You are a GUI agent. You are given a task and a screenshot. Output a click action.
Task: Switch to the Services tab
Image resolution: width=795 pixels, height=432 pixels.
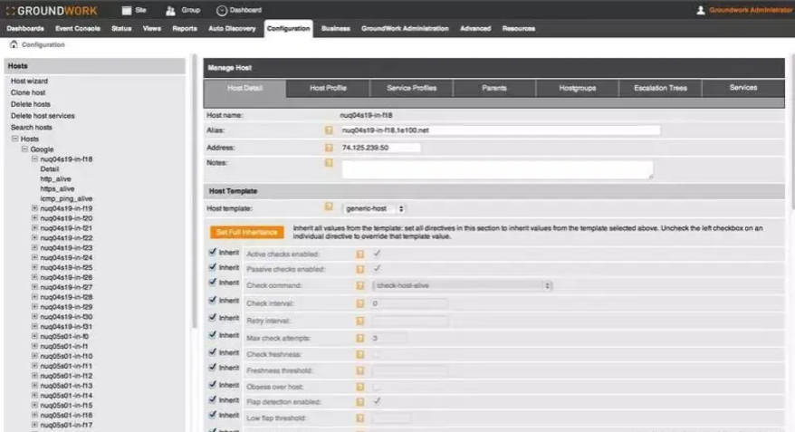[x=743, y=88]
